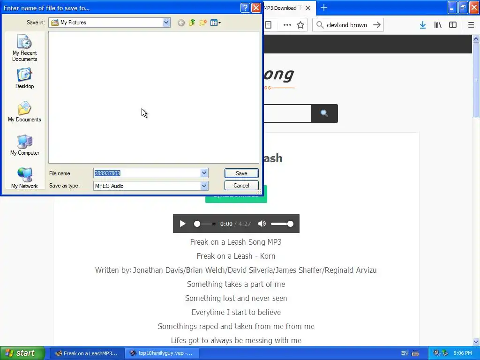Go back to last folder visited
This screenshot has width=480, height=360.
click(181, 22)
